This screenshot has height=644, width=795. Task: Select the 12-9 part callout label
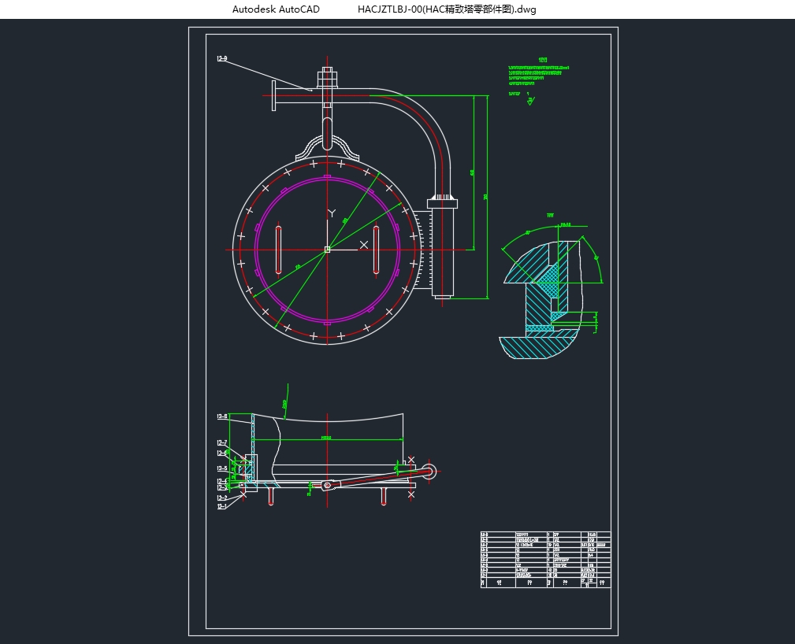[x=222, y=59]
